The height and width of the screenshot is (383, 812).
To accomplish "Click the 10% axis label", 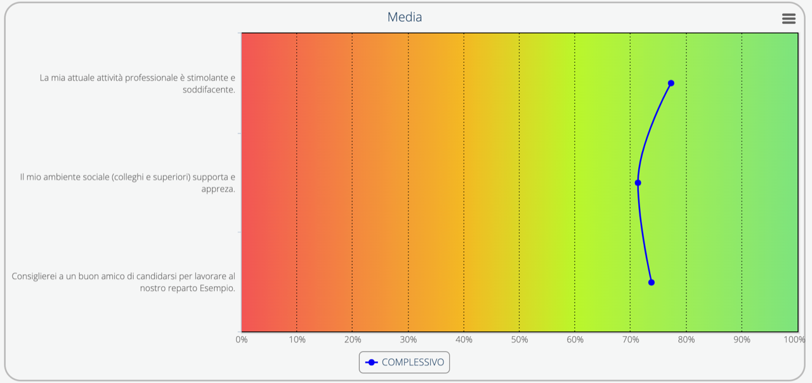I will [x=297, y=340].
